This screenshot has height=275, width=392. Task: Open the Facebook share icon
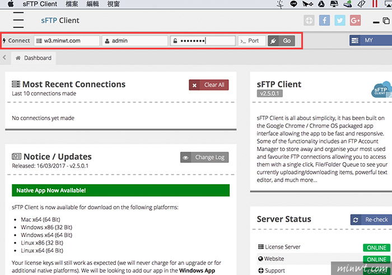324,20
